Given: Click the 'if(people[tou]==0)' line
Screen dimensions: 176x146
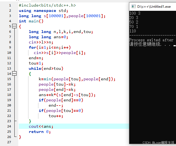Looking at the screenshot, I should pyautogui.click(x=61, y=111).
